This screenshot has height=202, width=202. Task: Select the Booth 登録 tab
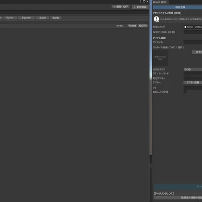(159, 2)
